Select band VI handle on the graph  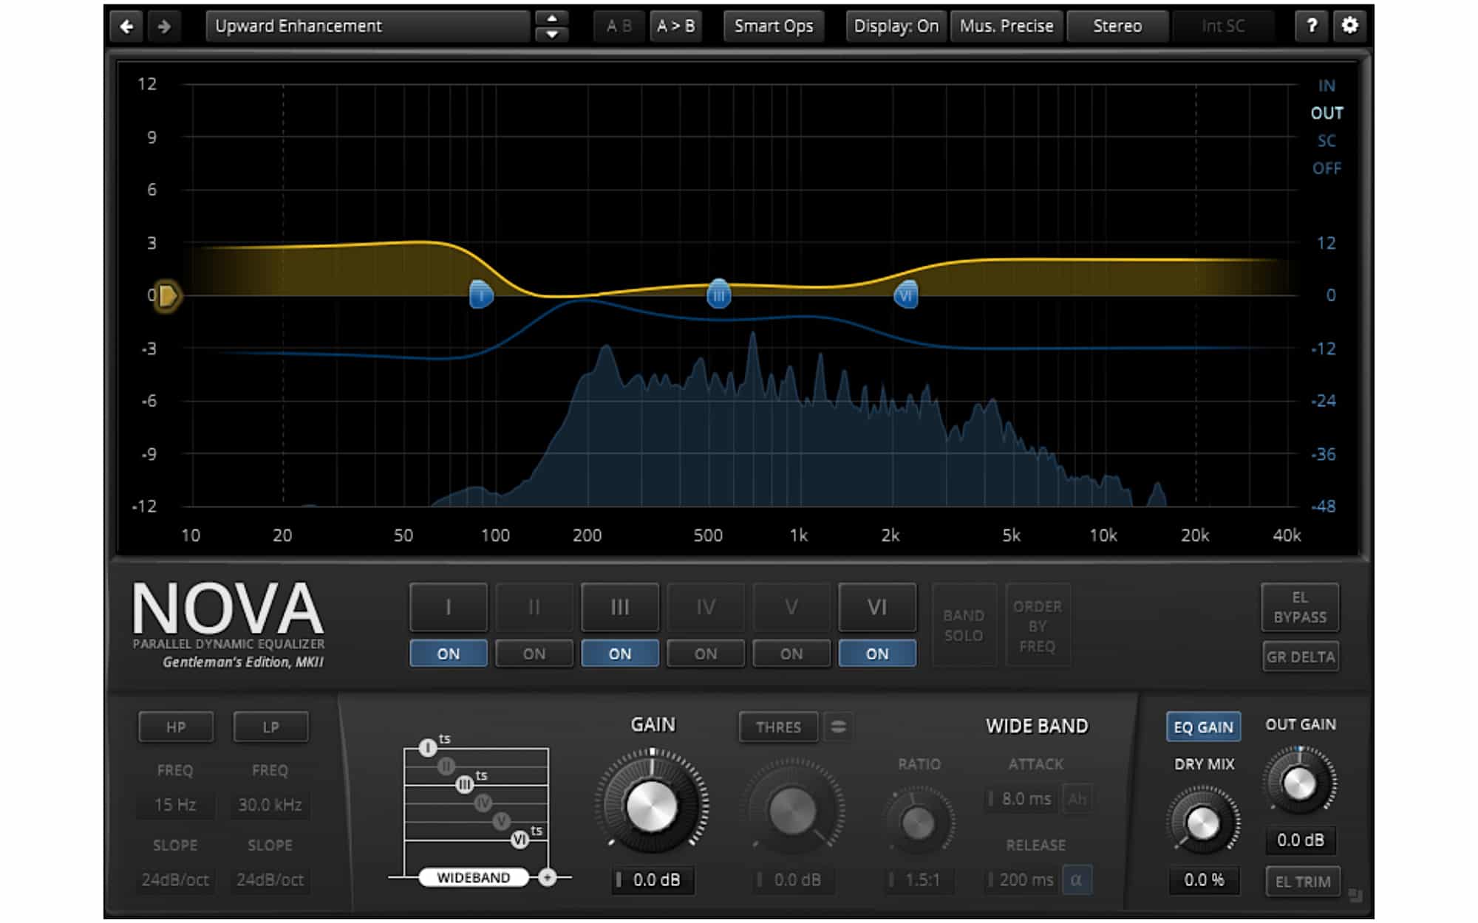click(x=905, y=295)
